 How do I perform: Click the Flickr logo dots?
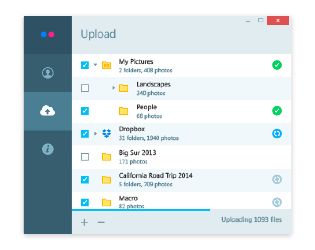point(48,35)
